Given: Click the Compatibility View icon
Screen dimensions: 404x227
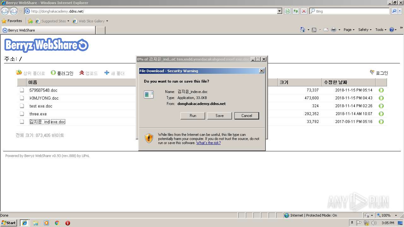Looking at the screenshot, I should tap(288, 11).
